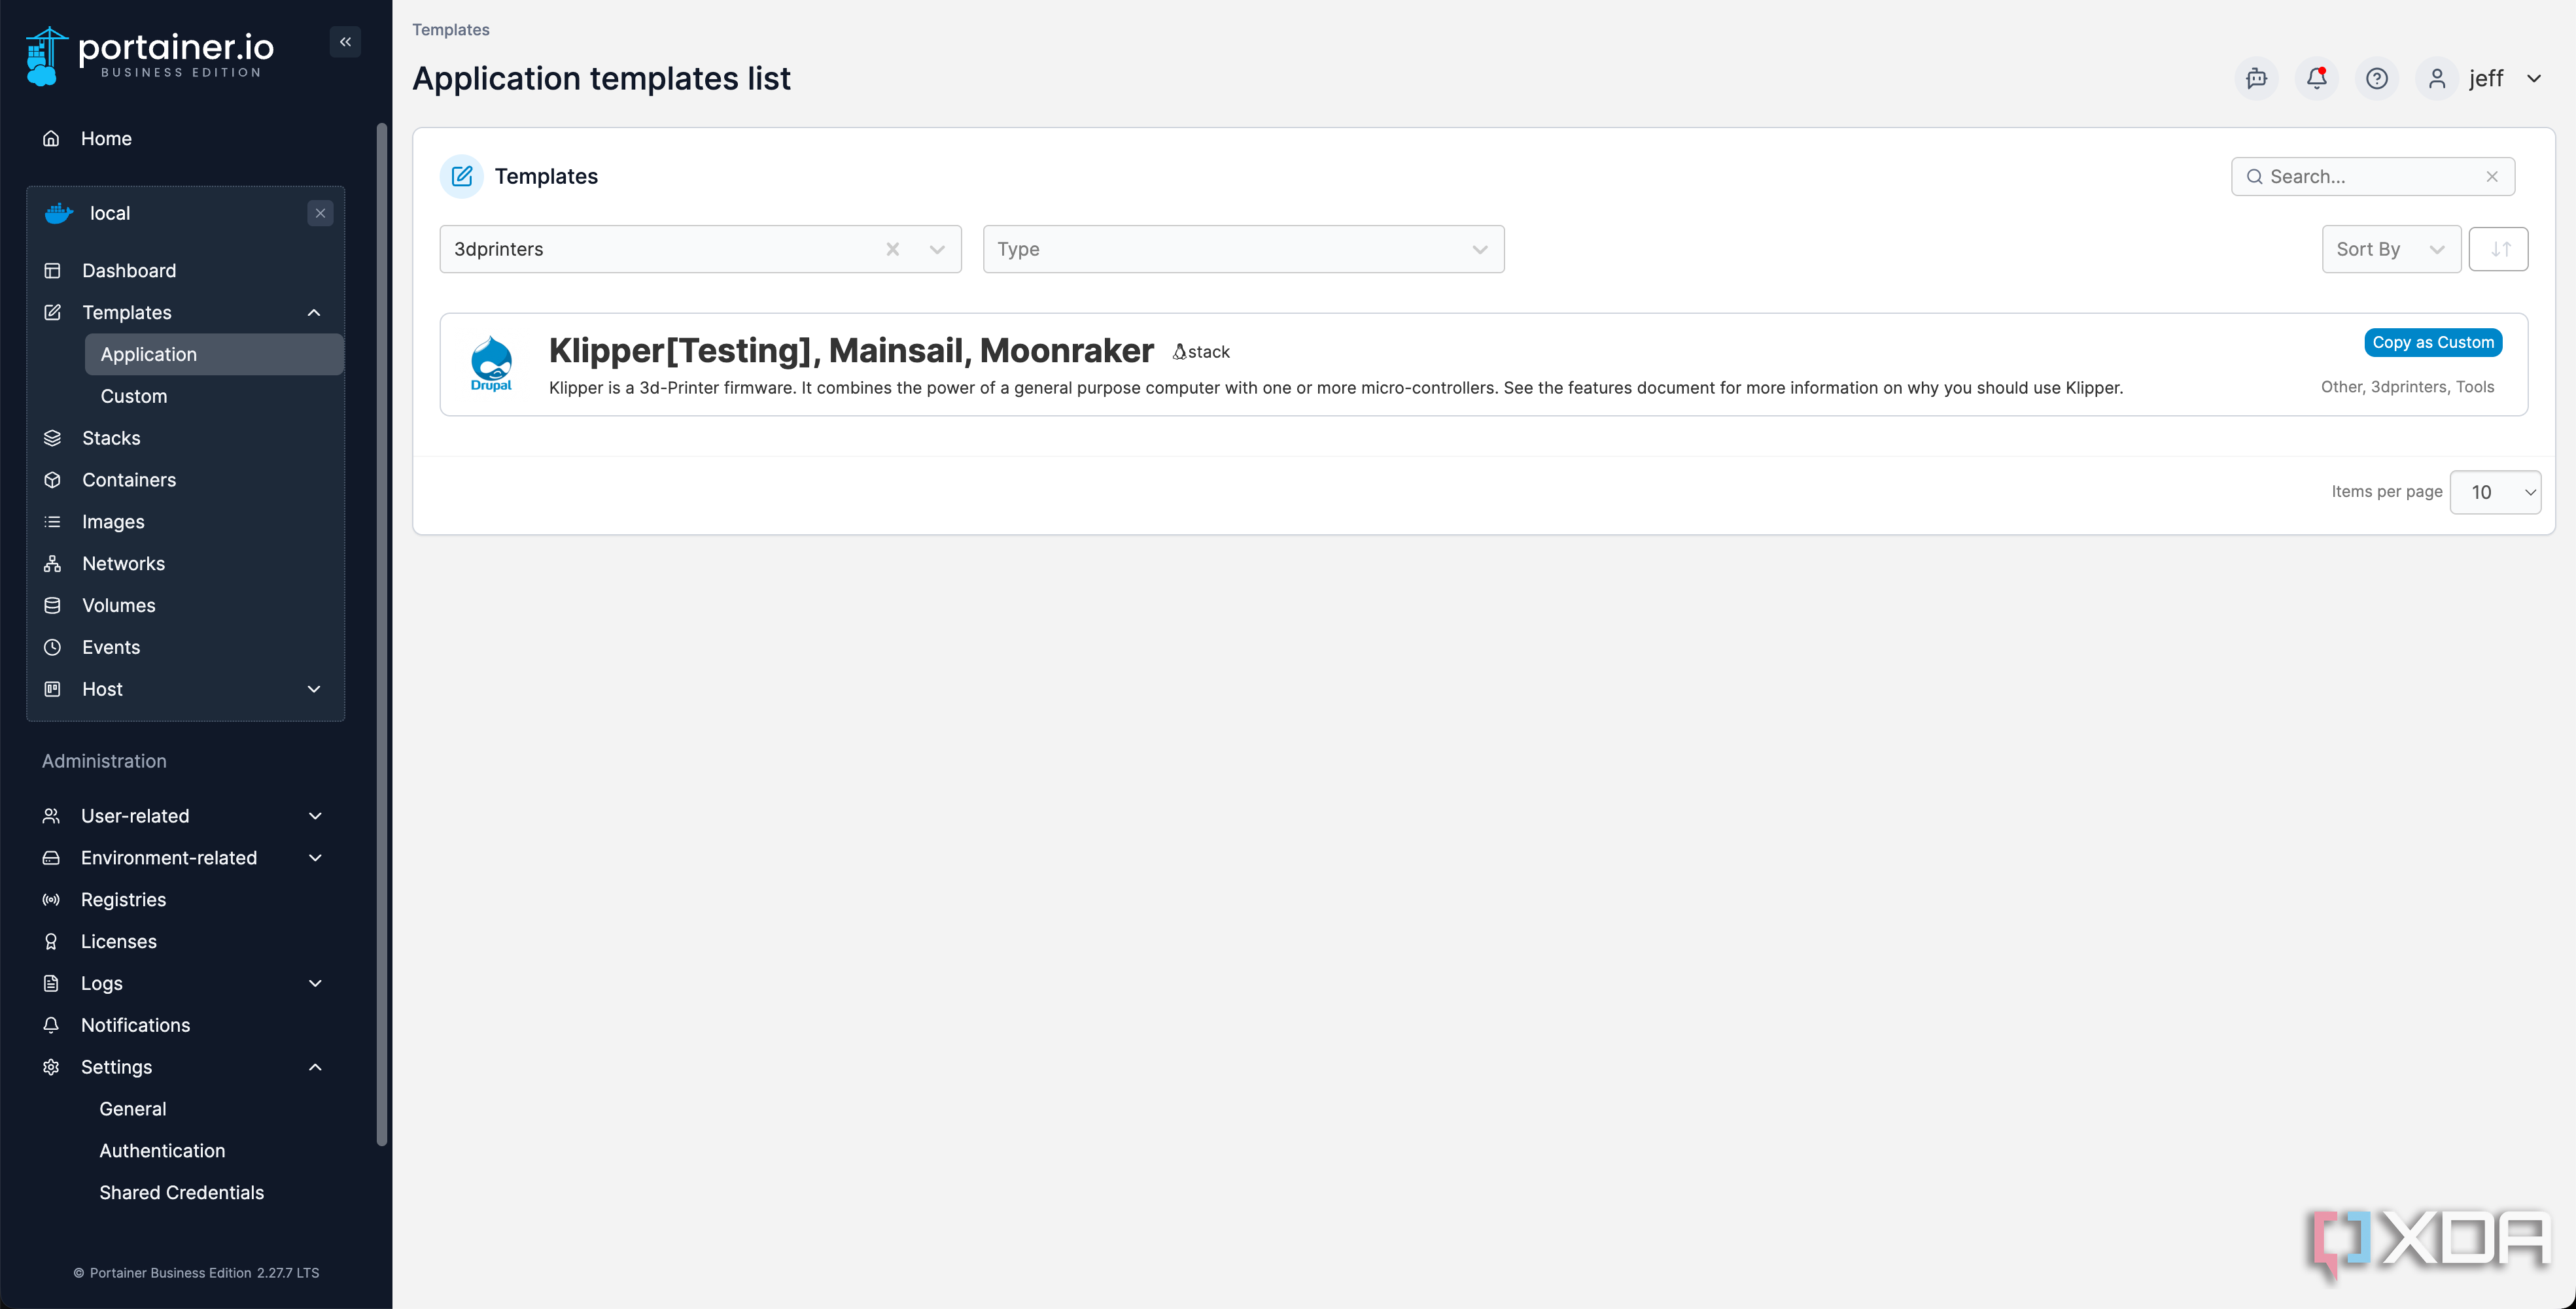This screenshot has height=1309, width=2576.
Task: Select the Klipper Mainsail Moonraker template
Action: pos(1483,365)
